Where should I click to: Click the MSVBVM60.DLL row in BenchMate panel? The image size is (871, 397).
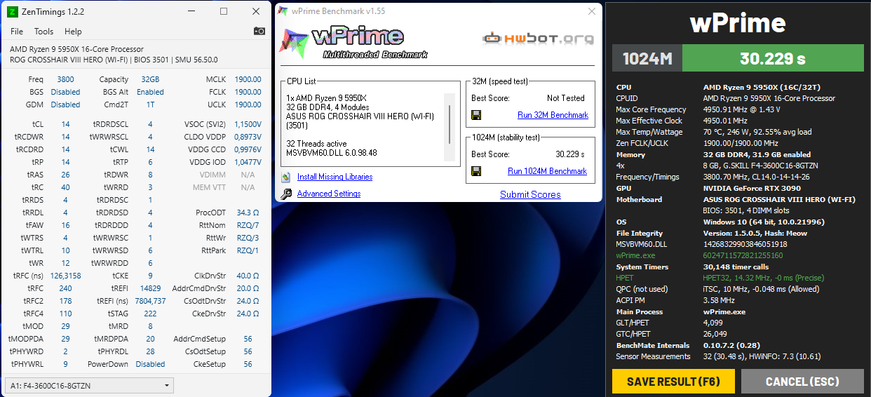[x=738, y=244]
